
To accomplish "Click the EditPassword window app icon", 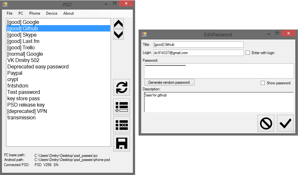I will 144,34.
